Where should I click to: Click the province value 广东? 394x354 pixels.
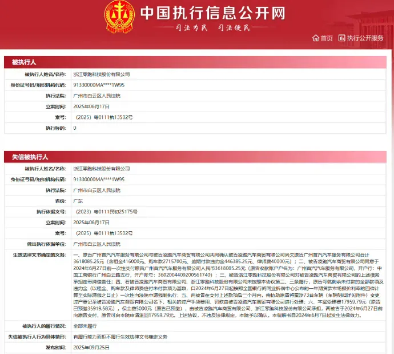point(78,201)
